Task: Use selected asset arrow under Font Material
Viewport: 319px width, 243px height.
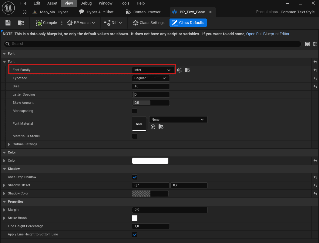Action: (x=153, y=127)
